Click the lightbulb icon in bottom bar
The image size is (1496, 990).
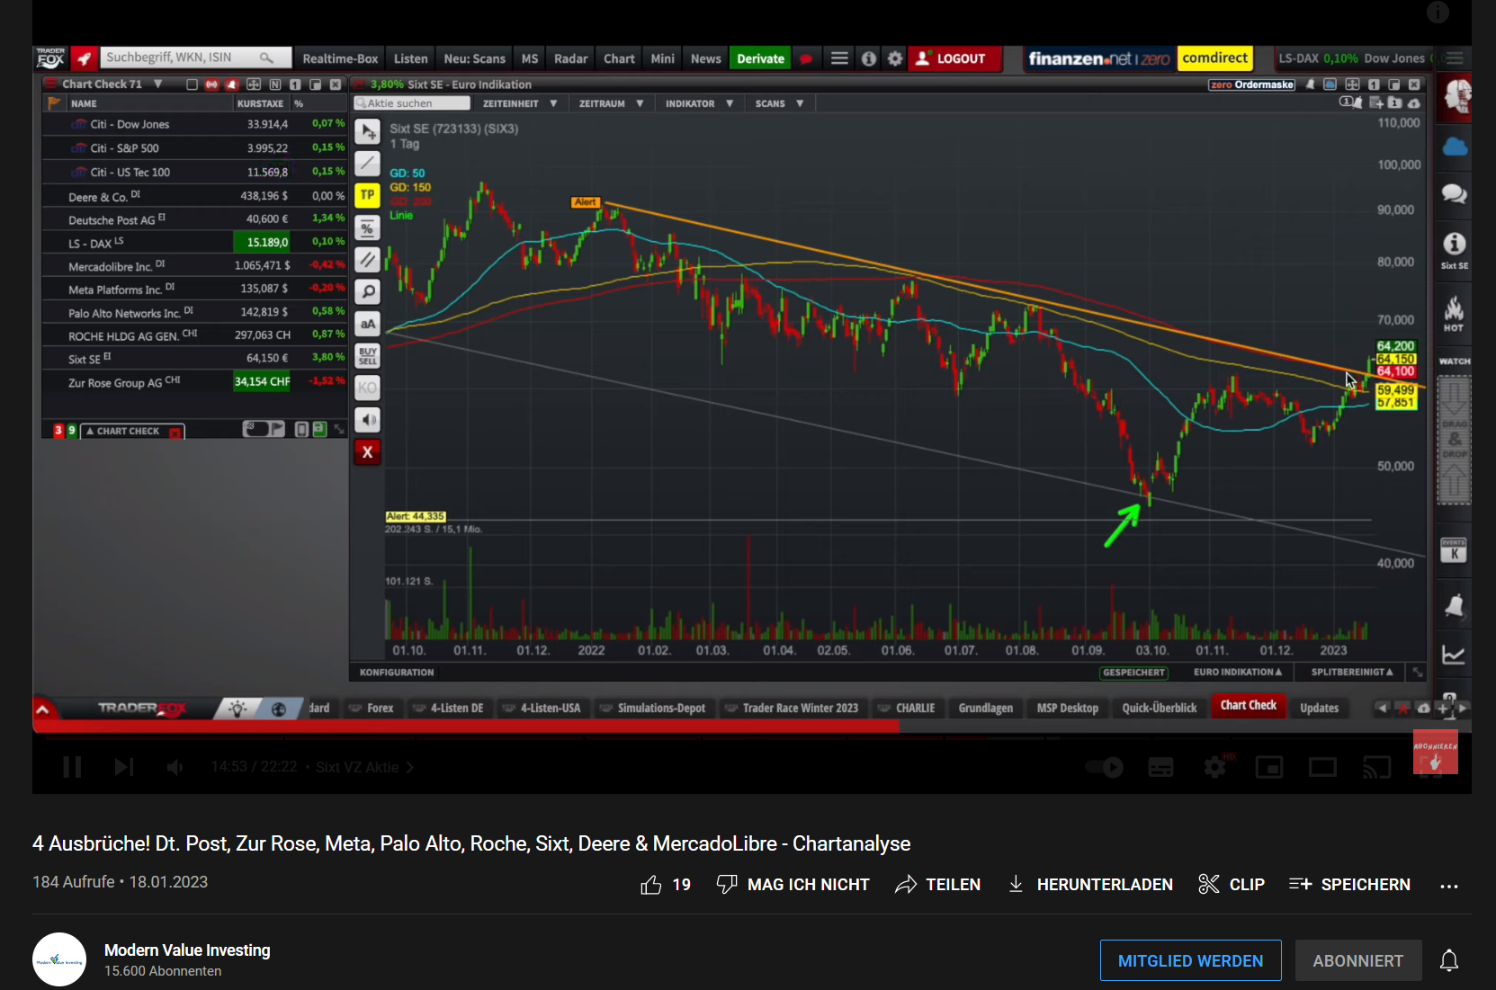237,709
